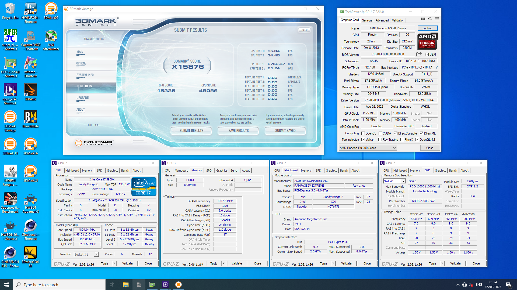Open Windows Start menu
This screenshot has width=517, height=290.
click(6, 285)
